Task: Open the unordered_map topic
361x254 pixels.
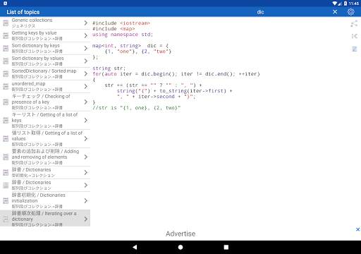Action: click(x=45, y=86)
